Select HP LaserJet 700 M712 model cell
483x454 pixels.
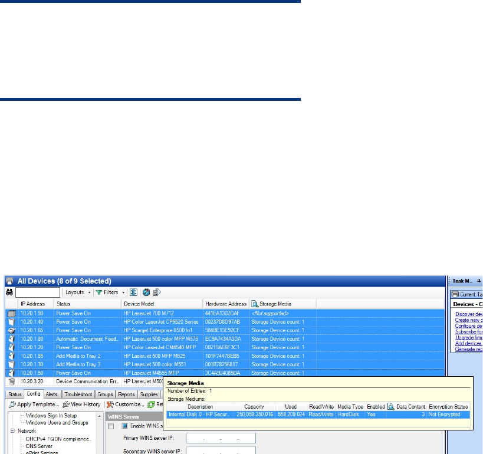pyautogui.click(x=162, y=313)
